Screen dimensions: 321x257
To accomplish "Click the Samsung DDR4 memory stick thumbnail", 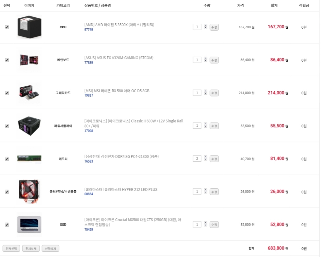I will pyautogui.click(x=29, y=159).
